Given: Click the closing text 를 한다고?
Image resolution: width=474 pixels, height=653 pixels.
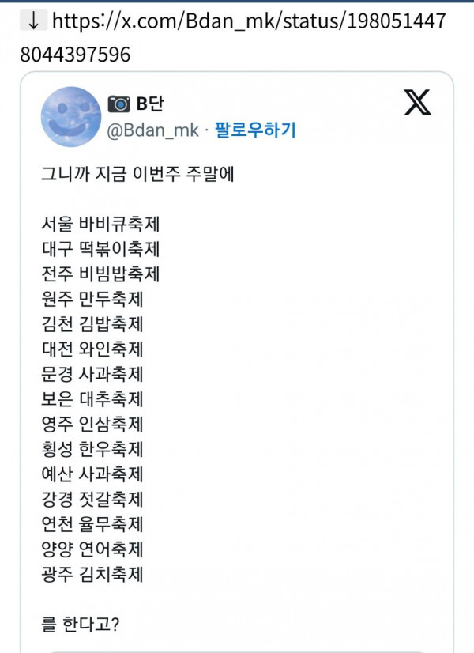Looking at the screenshot, I should point(81,625).
